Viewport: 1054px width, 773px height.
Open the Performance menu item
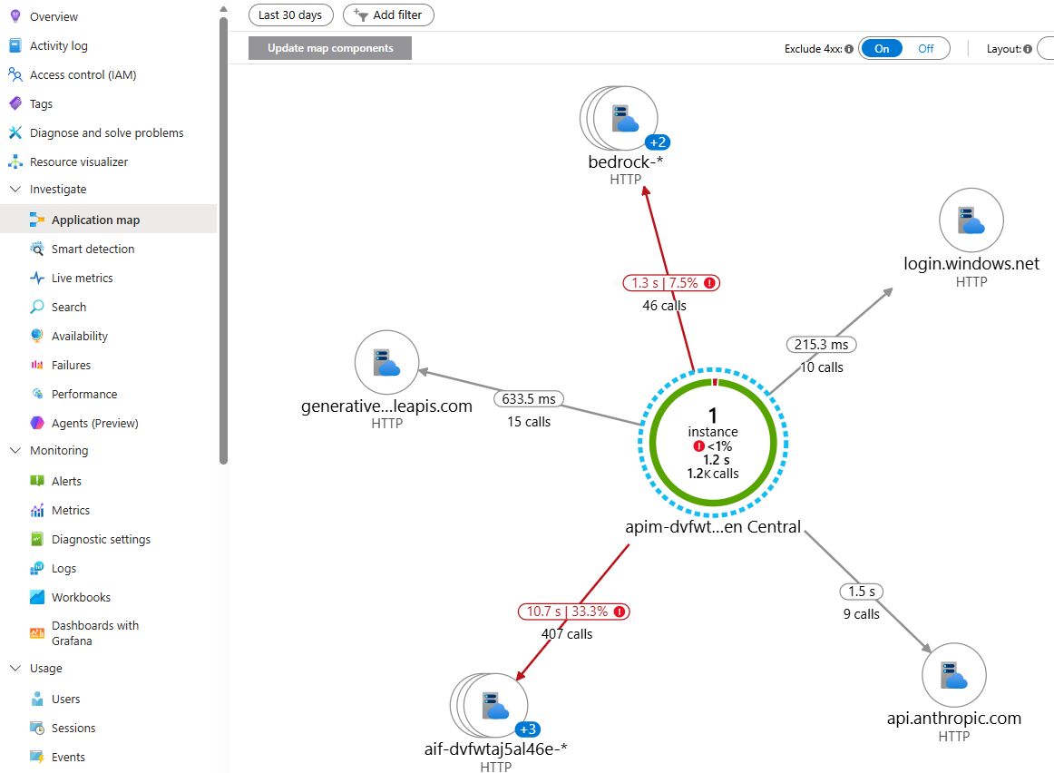(109, 394)
